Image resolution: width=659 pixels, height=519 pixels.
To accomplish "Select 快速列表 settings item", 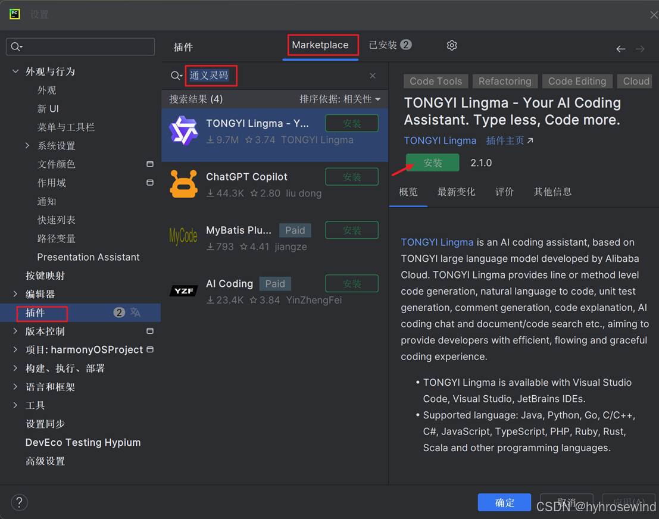I will [x=57, y=220].
